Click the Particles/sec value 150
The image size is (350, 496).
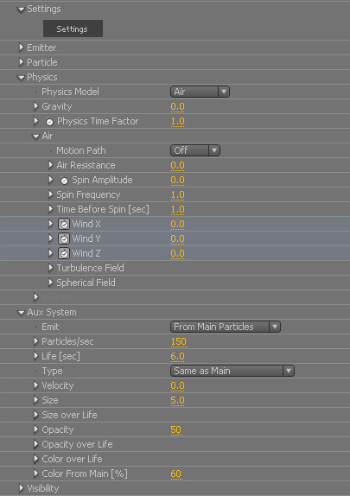(179, 341)
